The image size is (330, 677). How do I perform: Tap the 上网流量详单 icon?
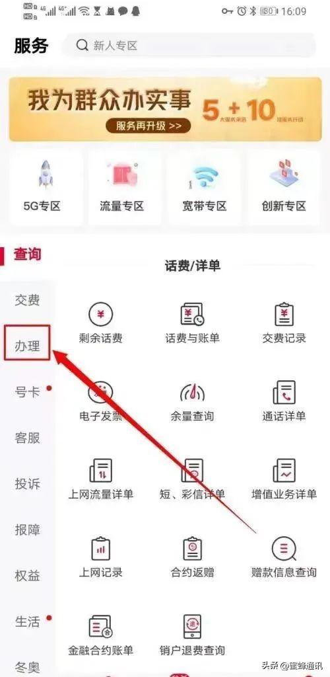(101, 470)
